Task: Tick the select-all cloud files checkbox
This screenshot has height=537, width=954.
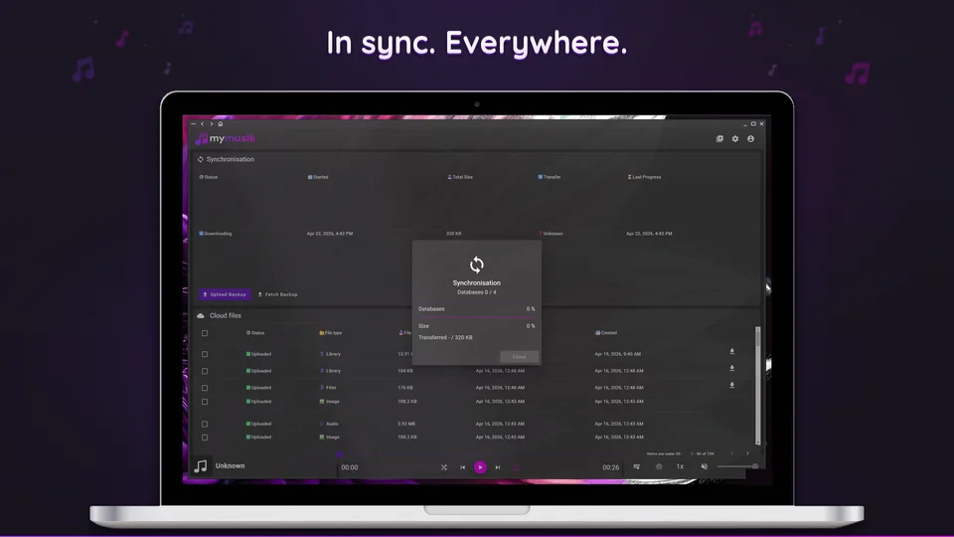Action: pos(205,333)
